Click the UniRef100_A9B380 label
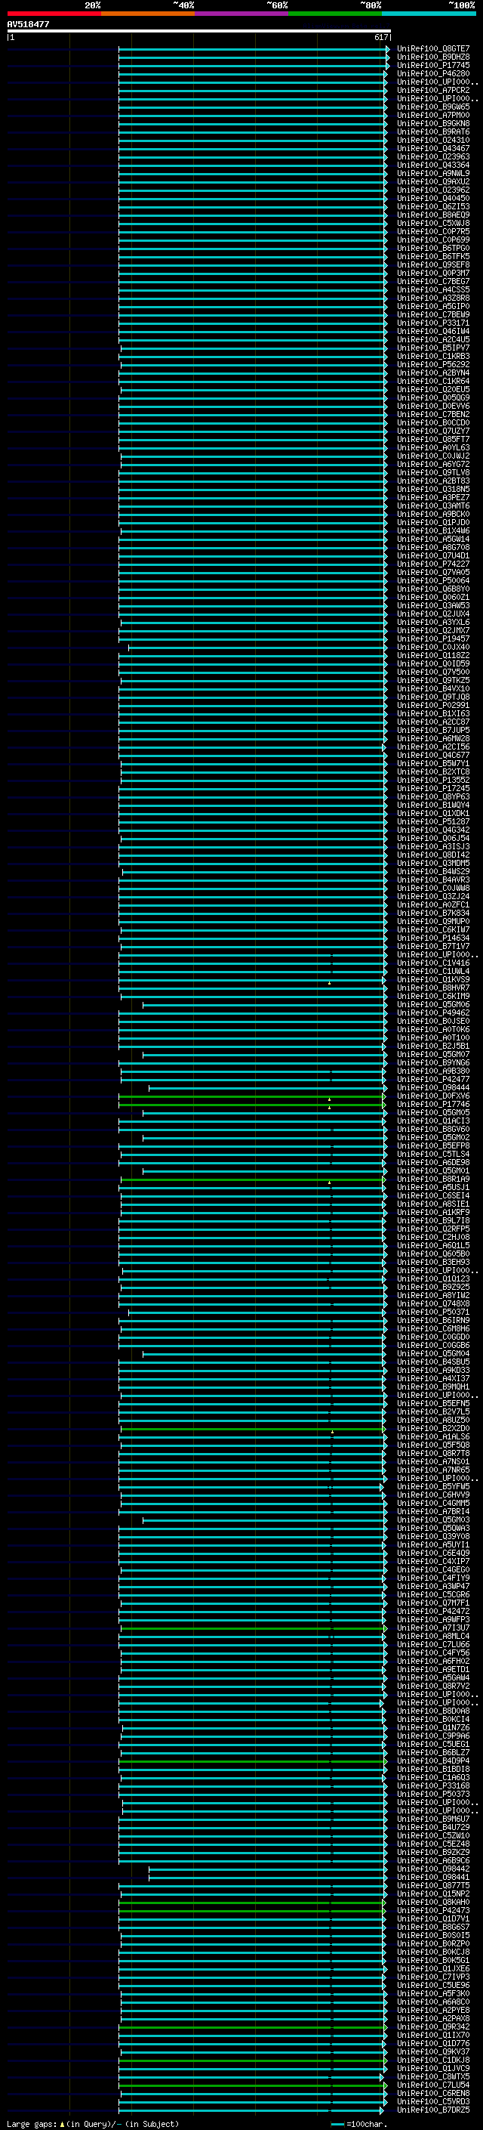The width and height of the screenshot is (483, 2130). coord(432,1071)
